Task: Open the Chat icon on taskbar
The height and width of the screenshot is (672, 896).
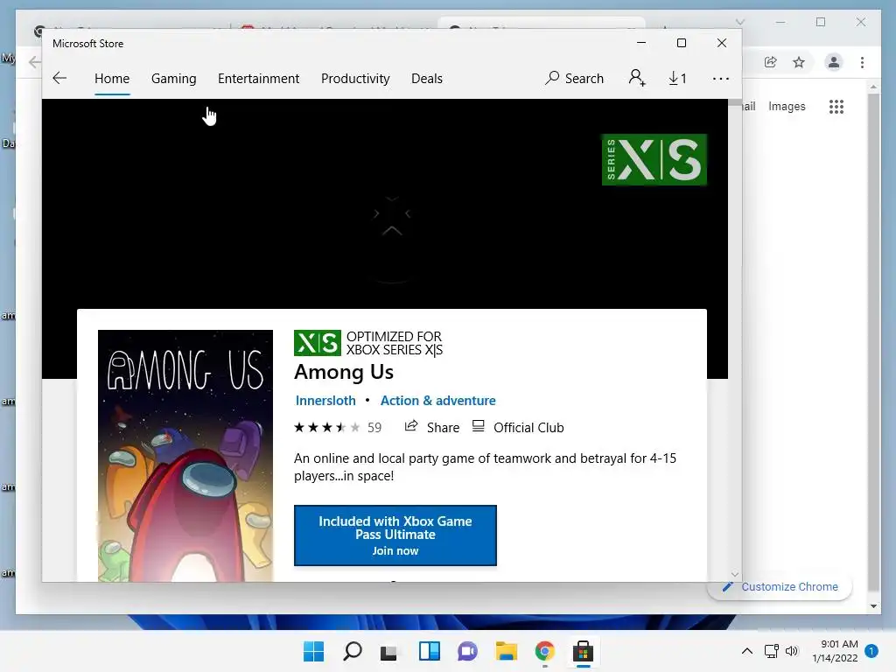Action: 467,651
